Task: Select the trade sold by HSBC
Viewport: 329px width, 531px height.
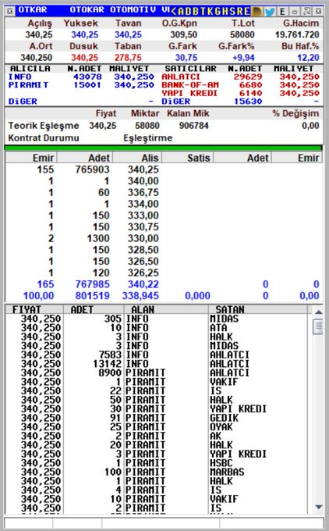Action: [157, 462]
